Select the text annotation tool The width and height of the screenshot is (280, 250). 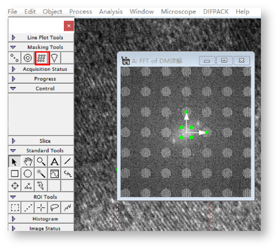pyautogui.click(x=54, y=161)
